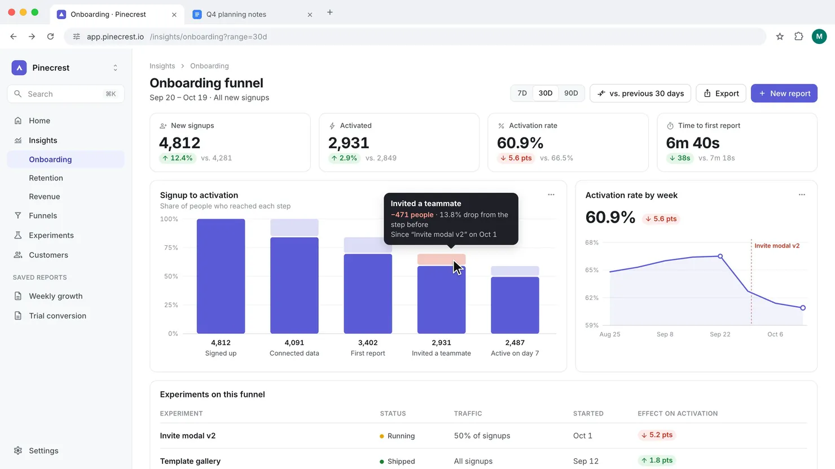Open Settings in the sidebar
Image resolution: width=835 pixels, height=469 pixels.
click(66, 451)
